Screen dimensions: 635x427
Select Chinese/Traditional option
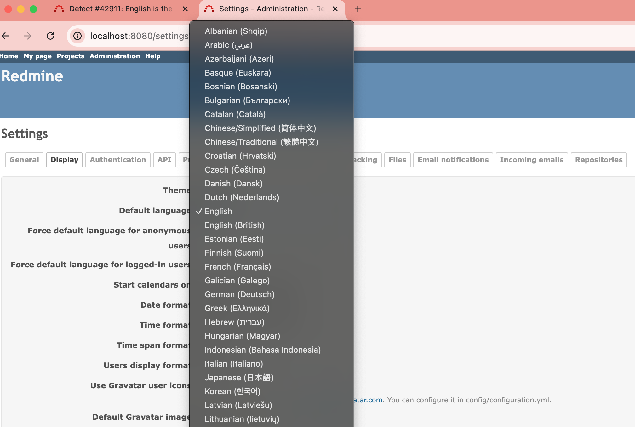coord(272,142)
